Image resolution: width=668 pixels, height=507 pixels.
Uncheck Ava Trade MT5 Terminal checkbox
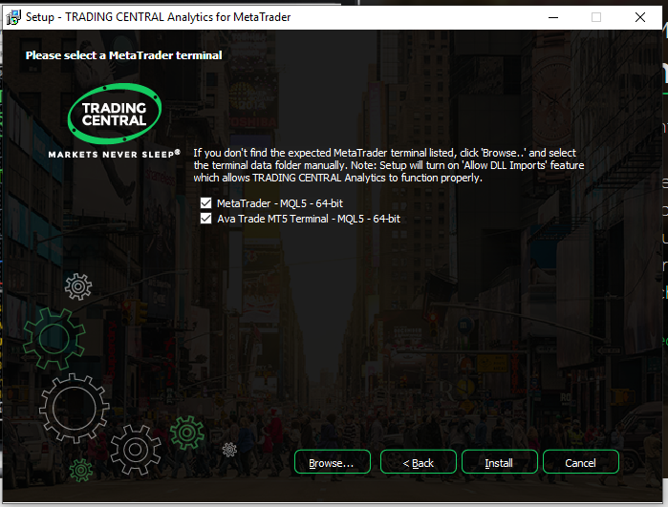[205, 219]
